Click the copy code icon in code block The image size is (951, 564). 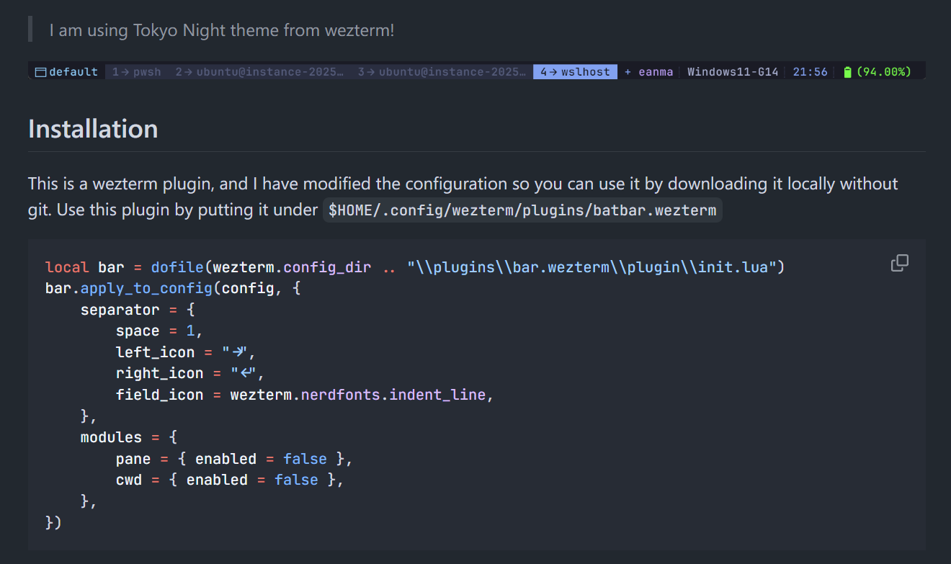[899, 264]
